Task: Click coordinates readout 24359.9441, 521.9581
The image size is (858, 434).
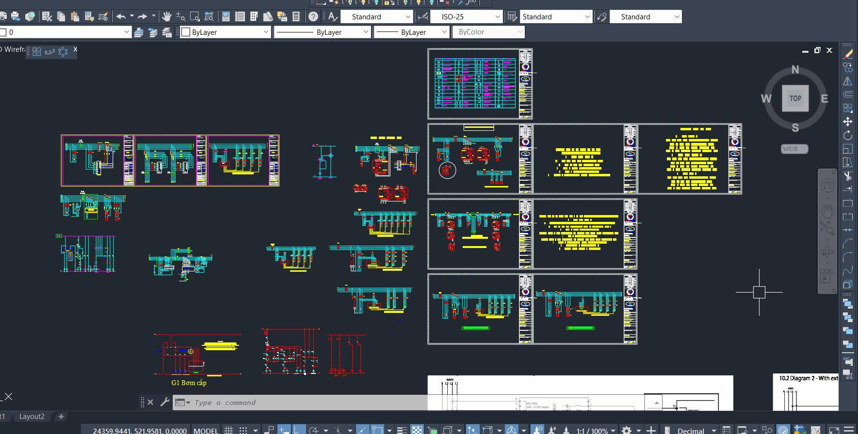Action: coord(140,430)
